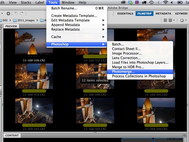Select preview thumbnail 11-168-044.CR2
This screenshot has height=142, width=189.
coord(156,110)
